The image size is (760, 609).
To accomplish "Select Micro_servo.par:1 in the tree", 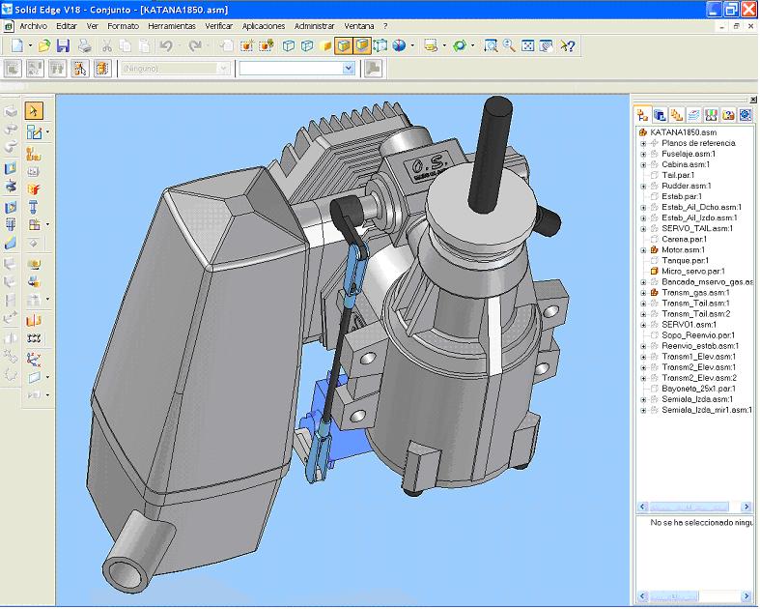I will tap(692, 271).
